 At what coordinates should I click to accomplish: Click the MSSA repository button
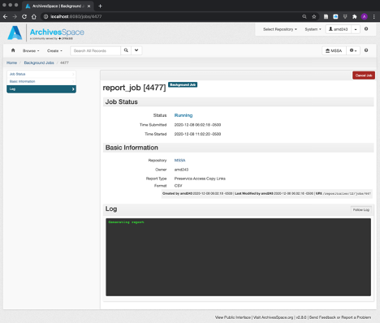[x=334, y=50]
